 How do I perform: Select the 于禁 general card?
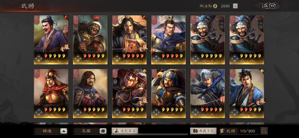(90, 94)
